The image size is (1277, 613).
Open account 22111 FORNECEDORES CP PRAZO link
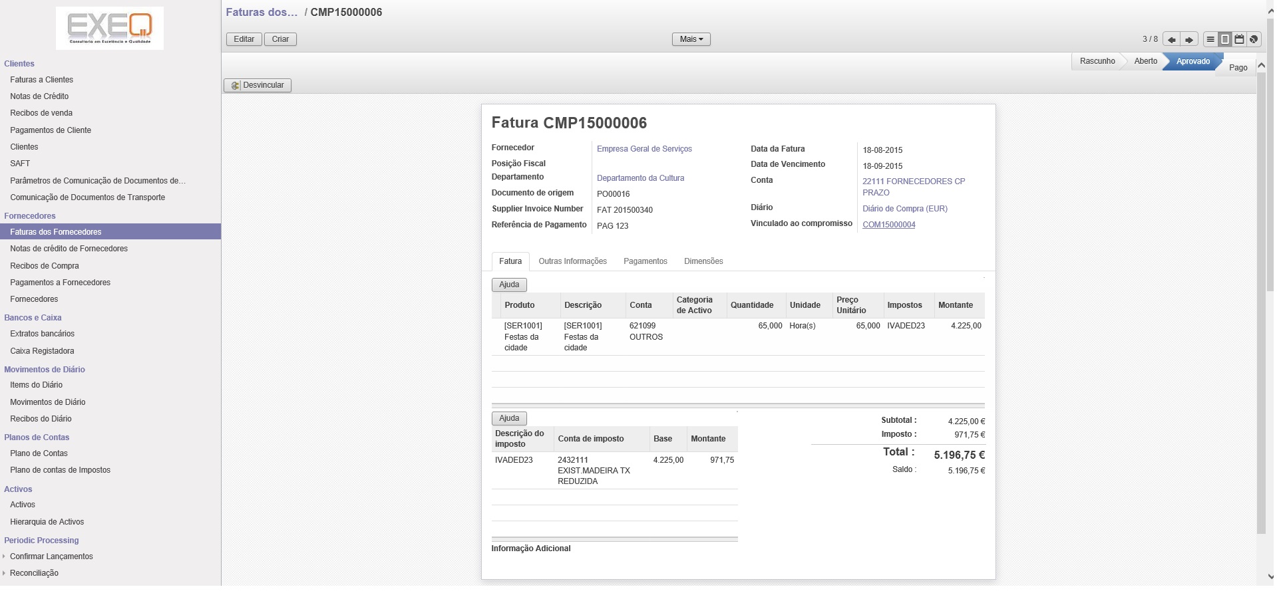(x=914, y=187)
